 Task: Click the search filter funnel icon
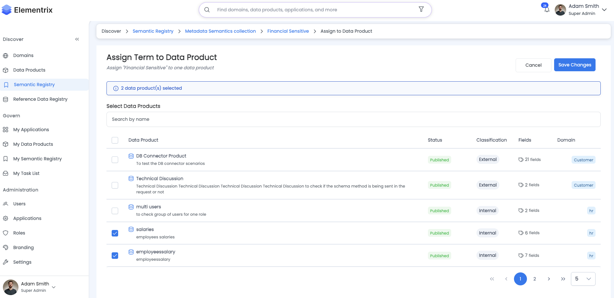click(x=421, y=9)
